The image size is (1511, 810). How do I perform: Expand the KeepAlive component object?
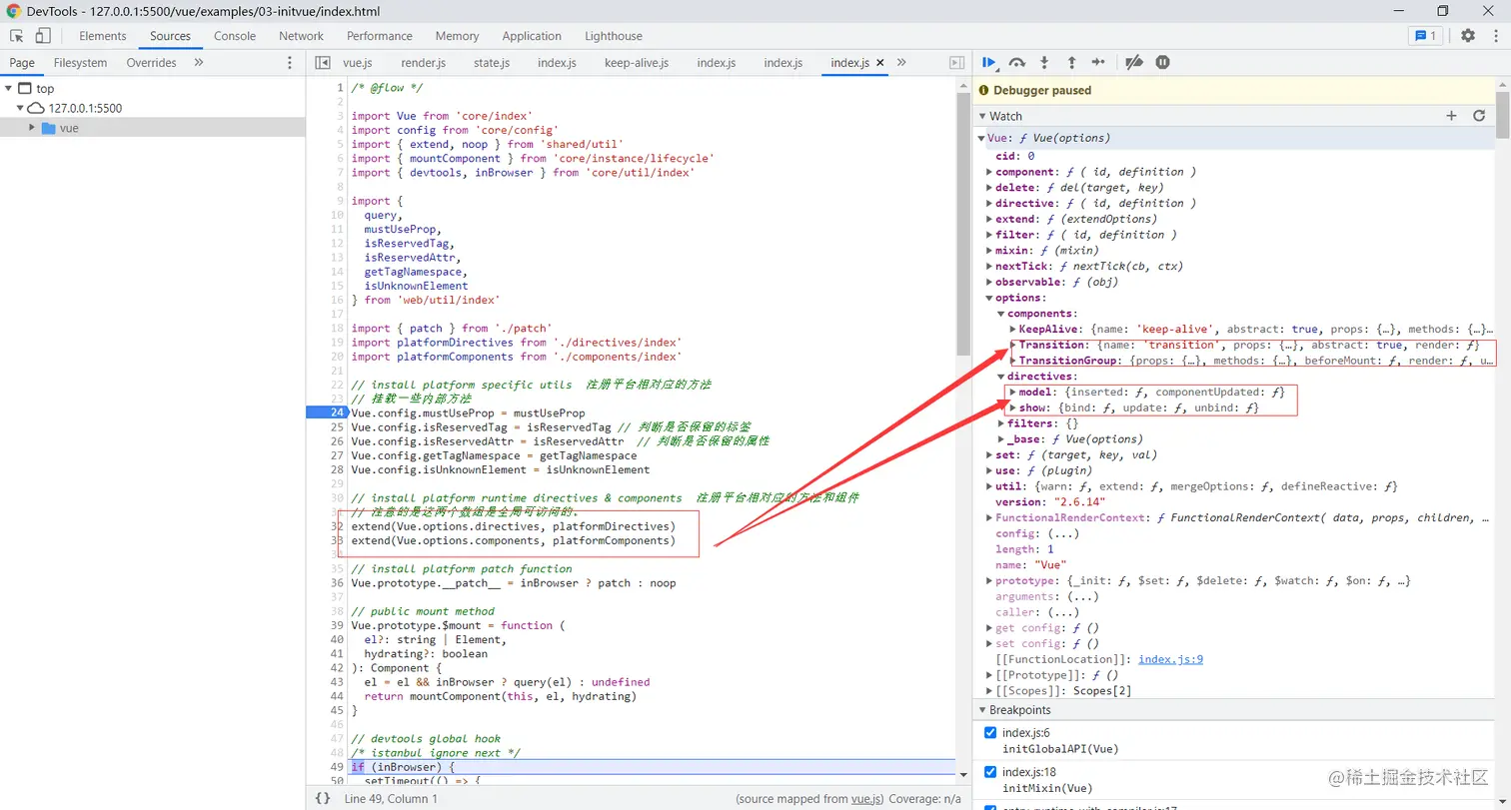coord(1012,329)
